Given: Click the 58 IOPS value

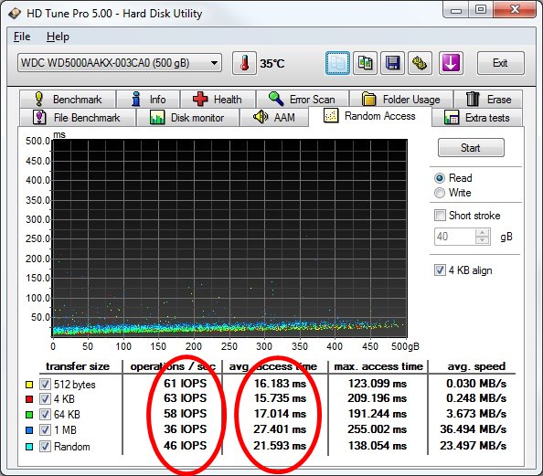Looking at the screenshot, I should [186, 414].
